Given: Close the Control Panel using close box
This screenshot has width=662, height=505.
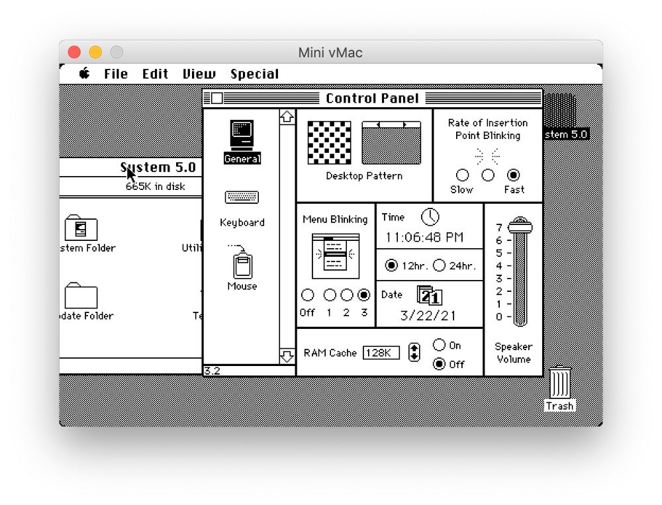Looking at the screenshot, I should click(217, 98).
